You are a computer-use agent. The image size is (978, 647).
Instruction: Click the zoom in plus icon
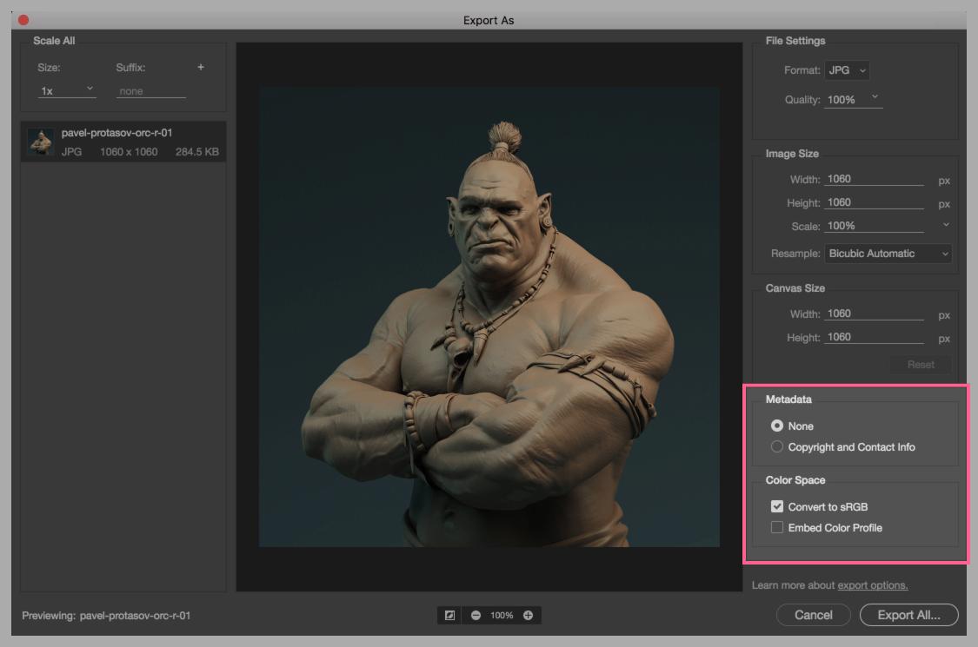tap(528, 615)
